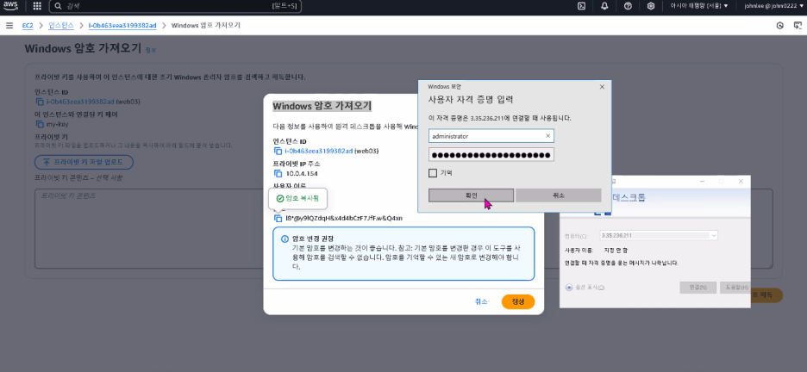Open the AWS services grid menu

[37, 6]
